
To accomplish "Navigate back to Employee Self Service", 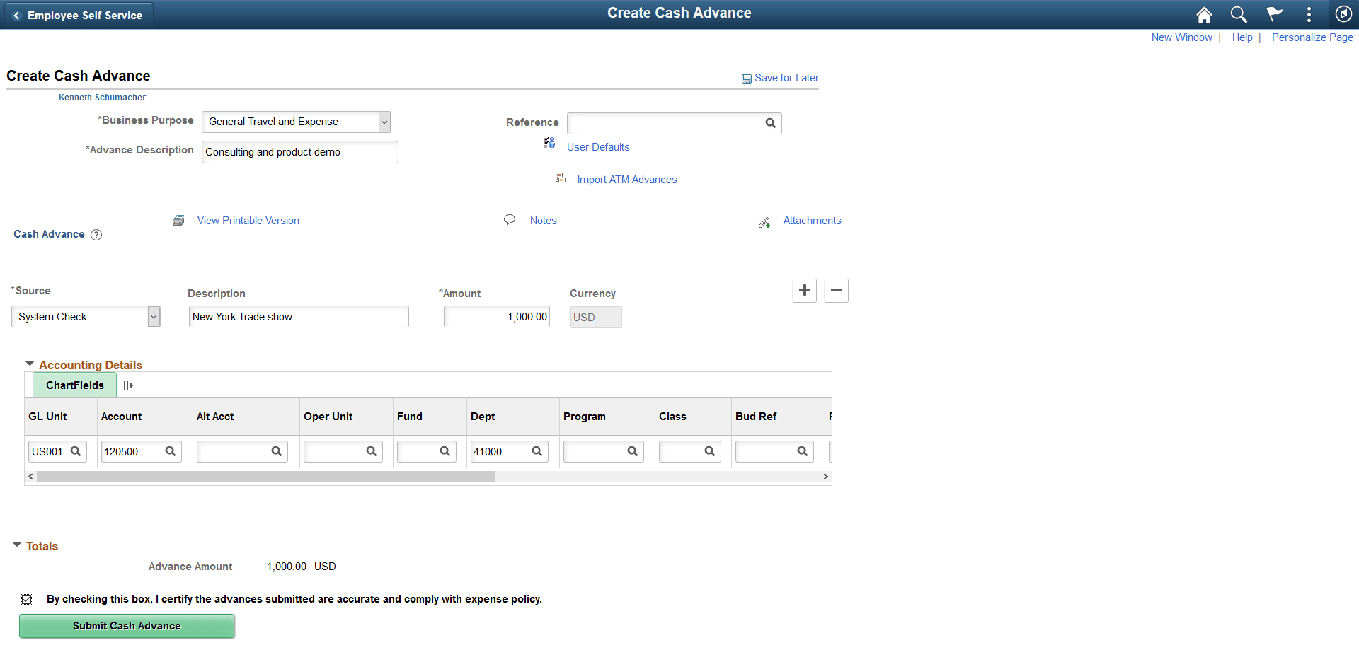I will click(78, 13).
